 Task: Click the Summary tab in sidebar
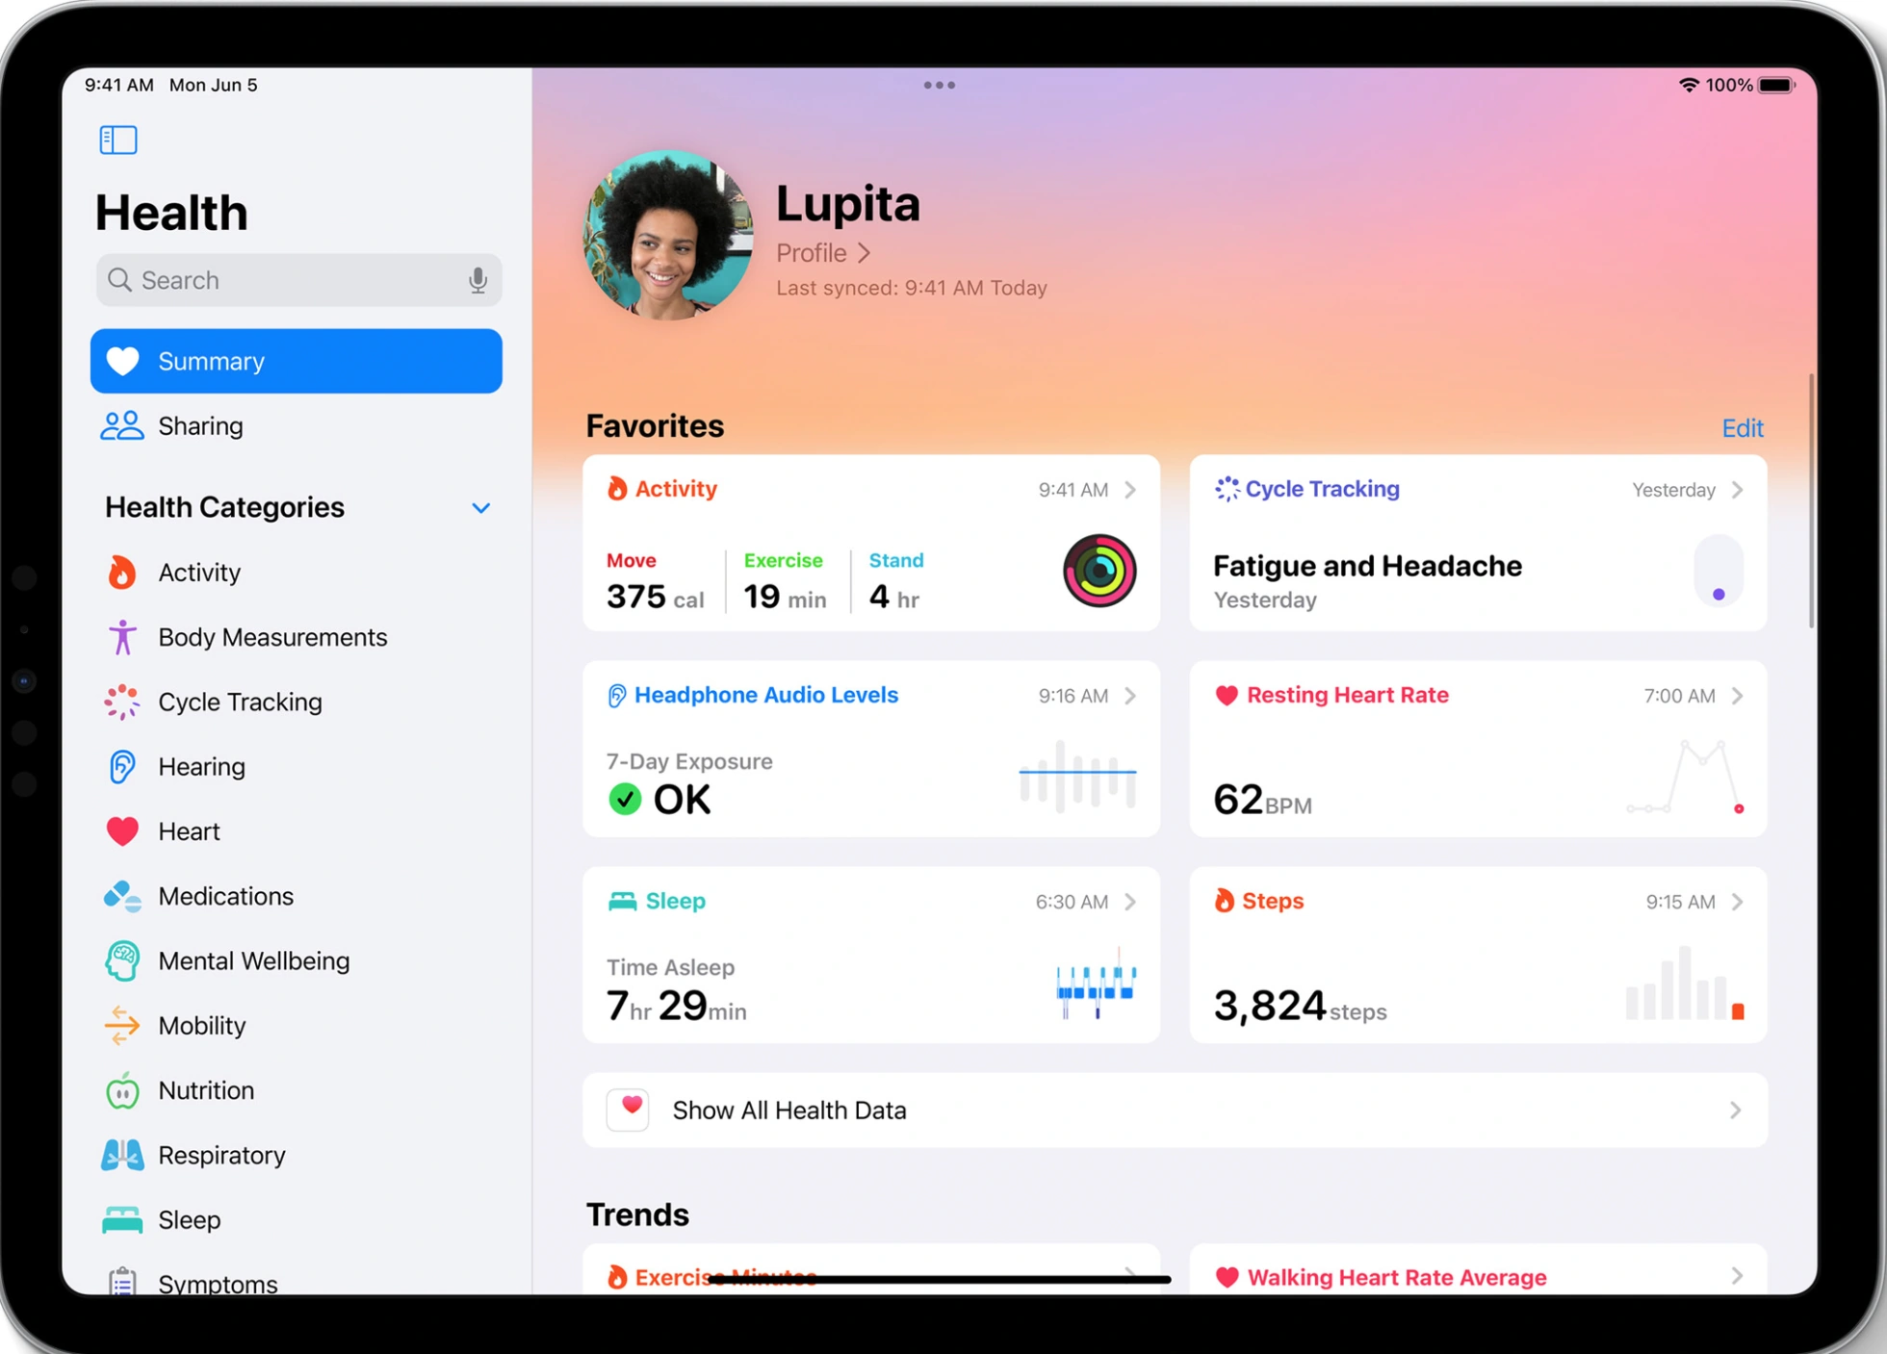[x=297, y=362]
